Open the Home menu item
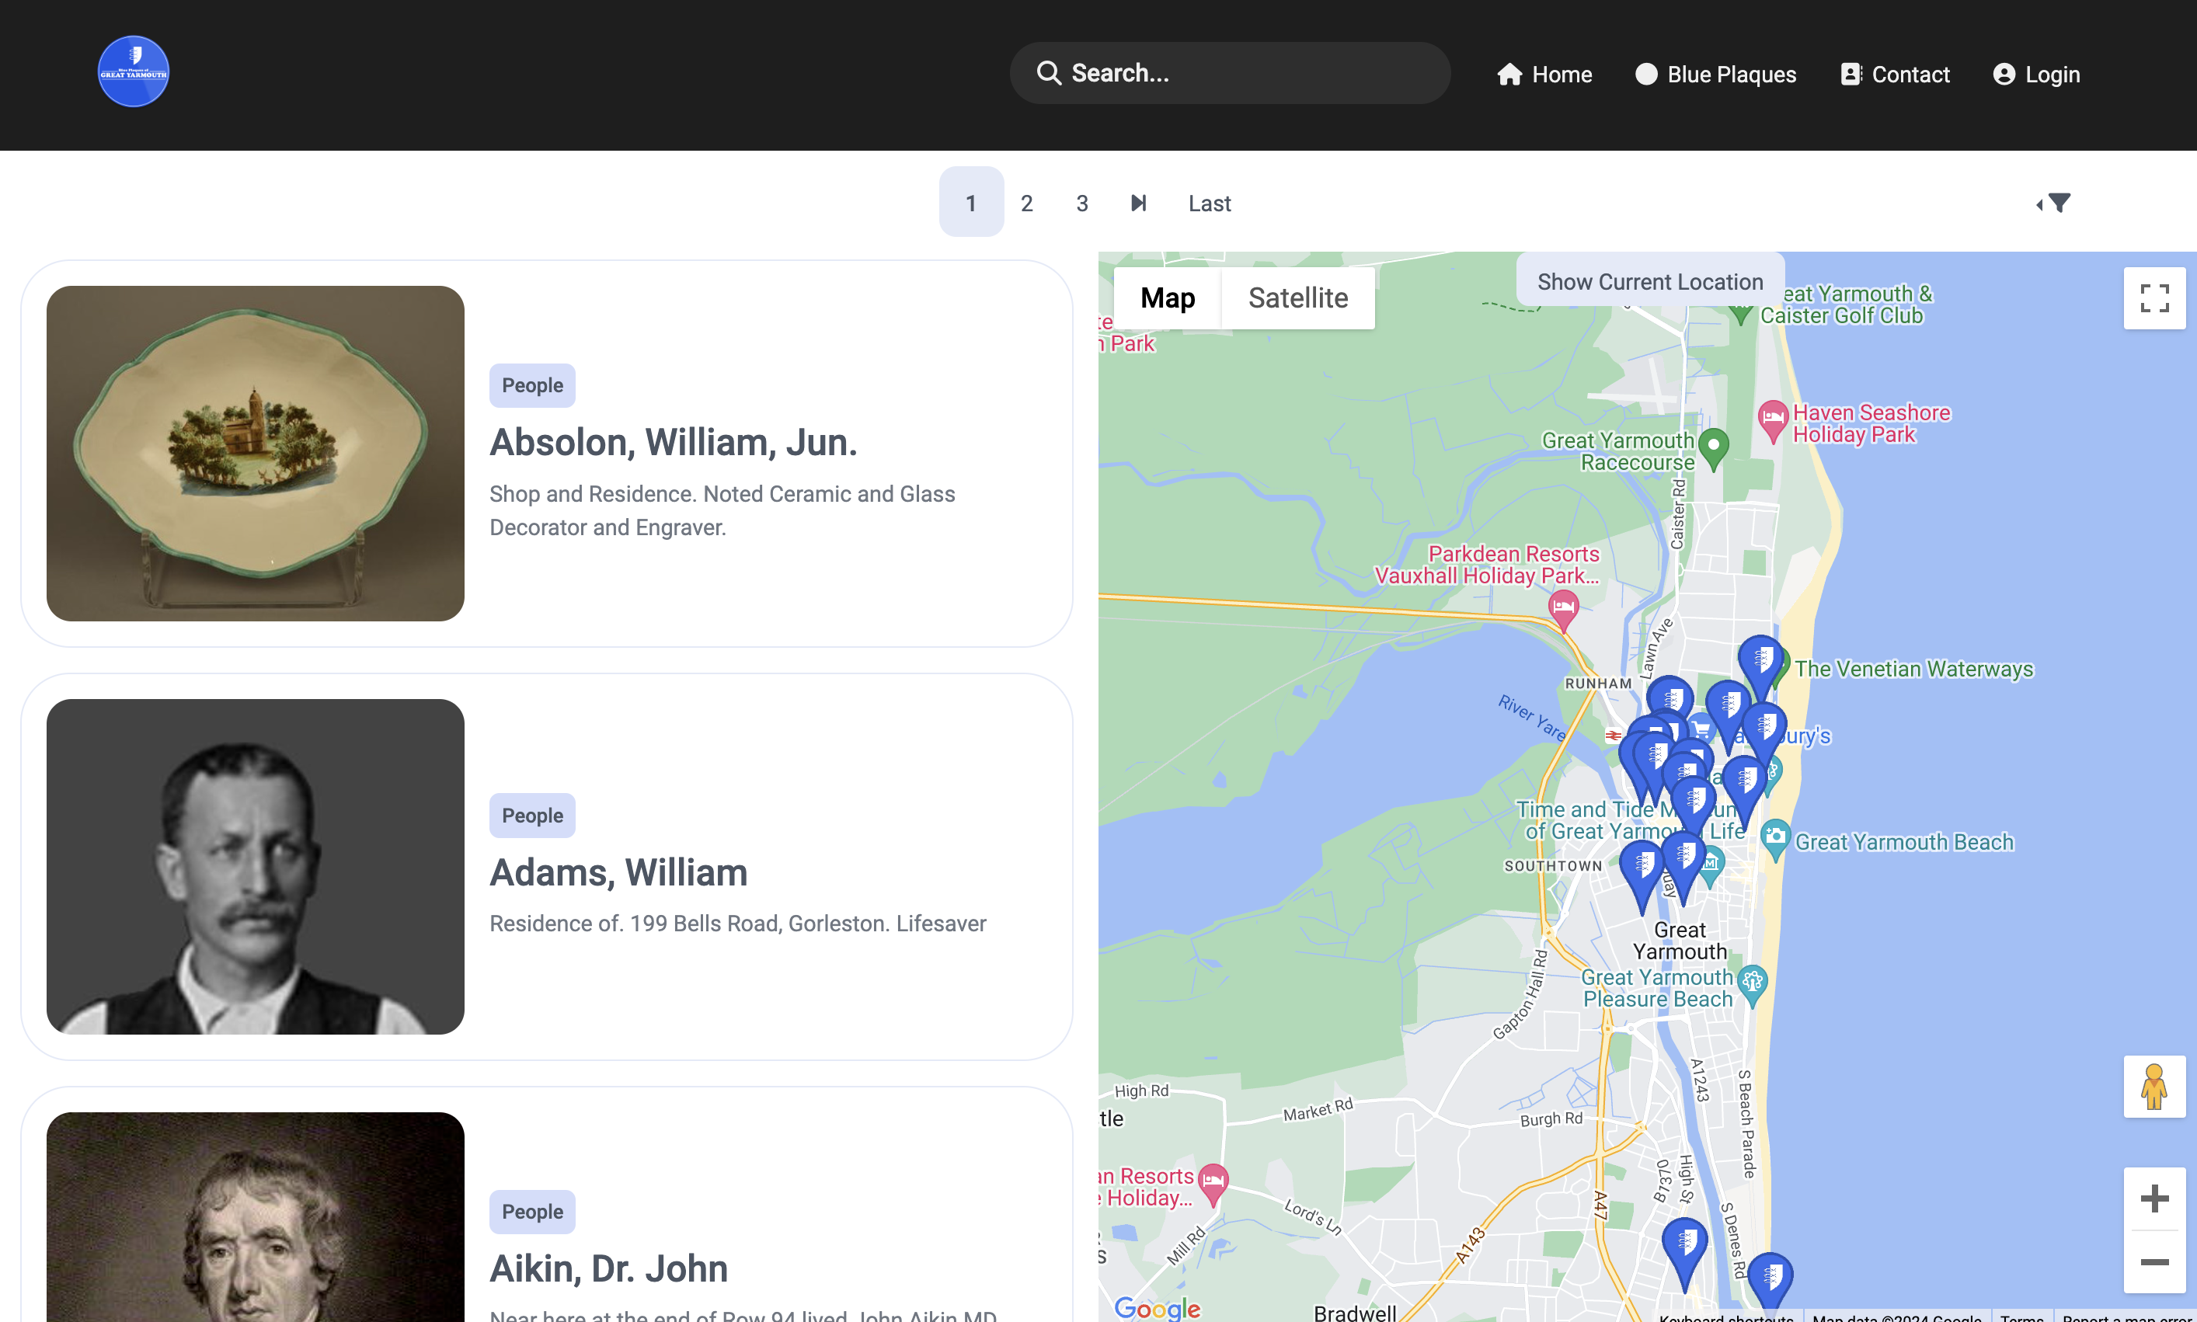The width and height of the screenshot is (2197, 1322). click(1545, 74)
